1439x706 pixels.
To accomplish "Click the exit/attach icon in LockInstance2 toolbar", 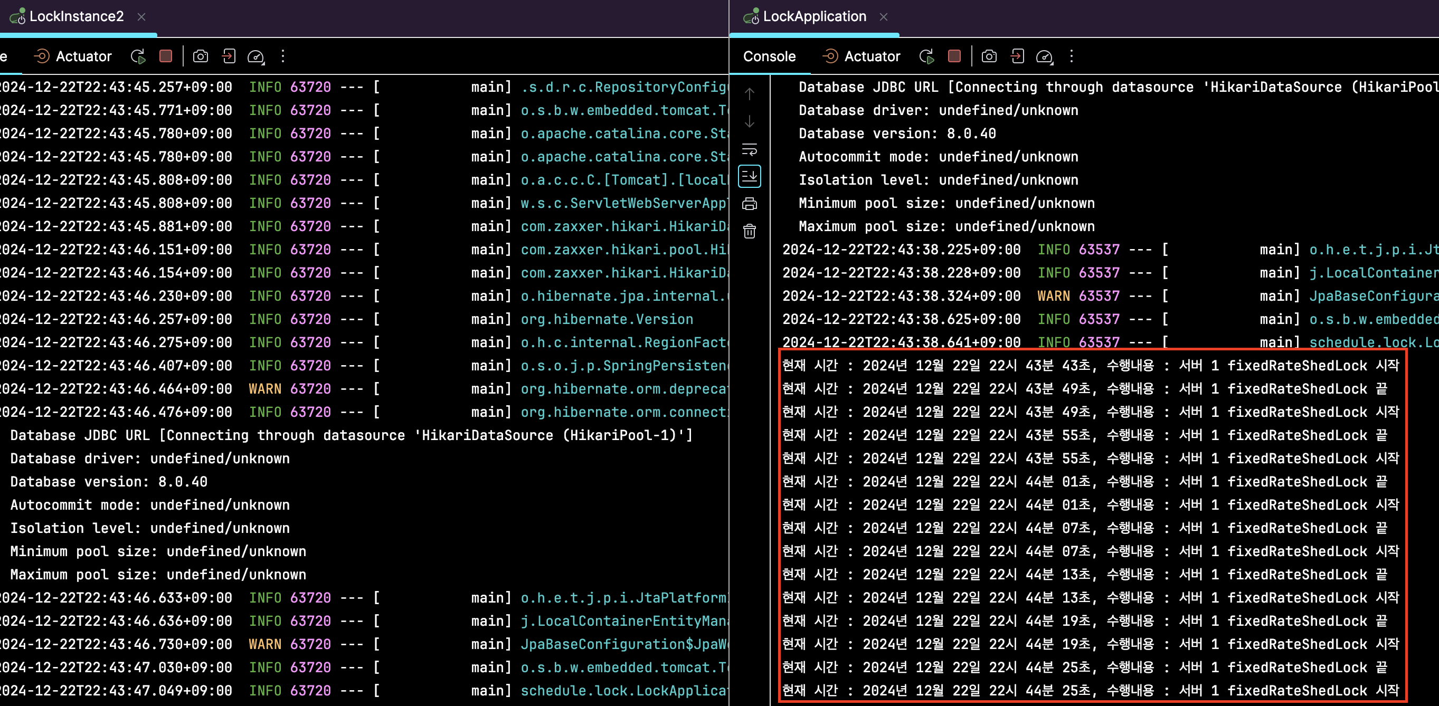I will pyautogui.click(x=229, y=56).
